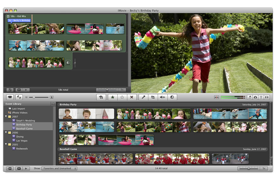Select Last Import in Event Library
Screen dimensions: 276x175
(18, 109)
